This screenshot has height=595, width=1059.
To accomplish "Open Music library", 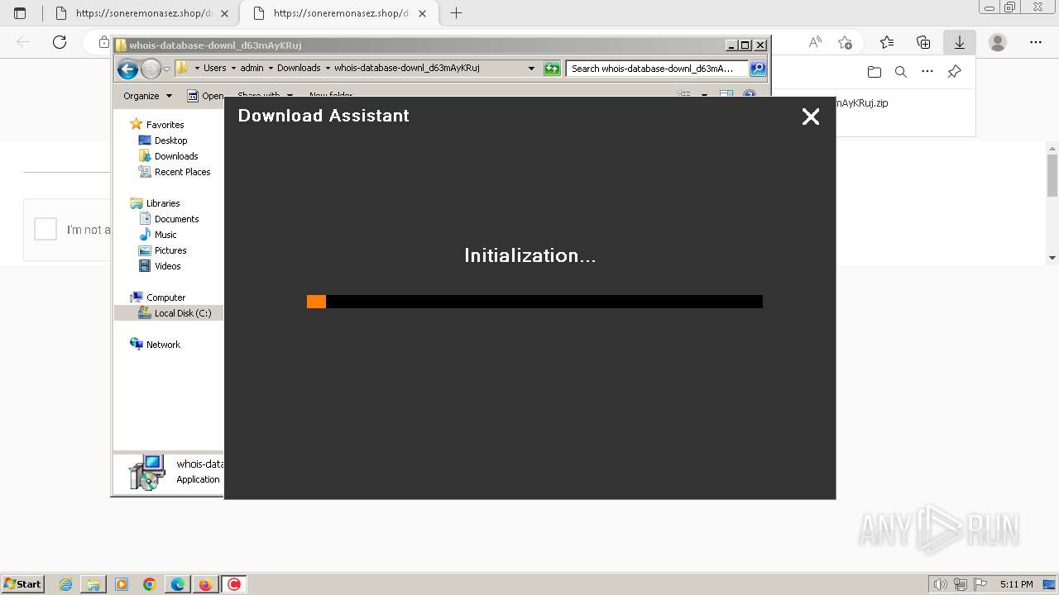I will [165, 235].
